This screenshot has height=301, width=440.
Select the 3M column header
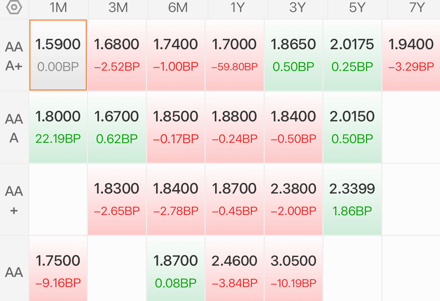[x=118, y=8]
